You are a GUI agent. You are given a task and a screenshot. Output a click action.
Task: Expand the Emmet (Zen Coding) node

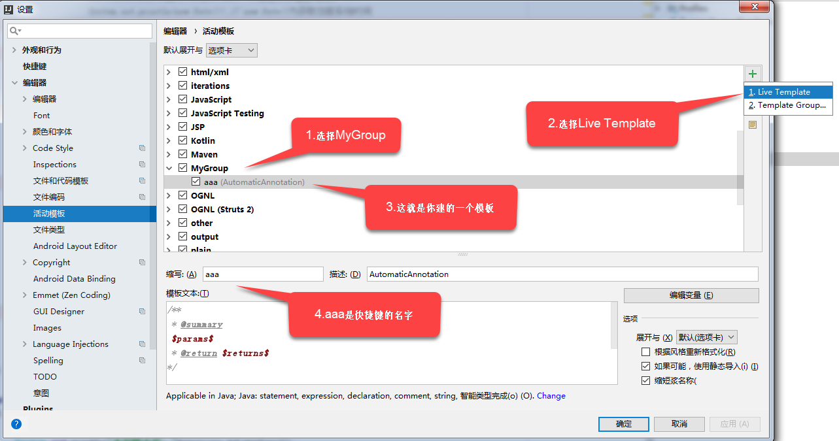25,295
